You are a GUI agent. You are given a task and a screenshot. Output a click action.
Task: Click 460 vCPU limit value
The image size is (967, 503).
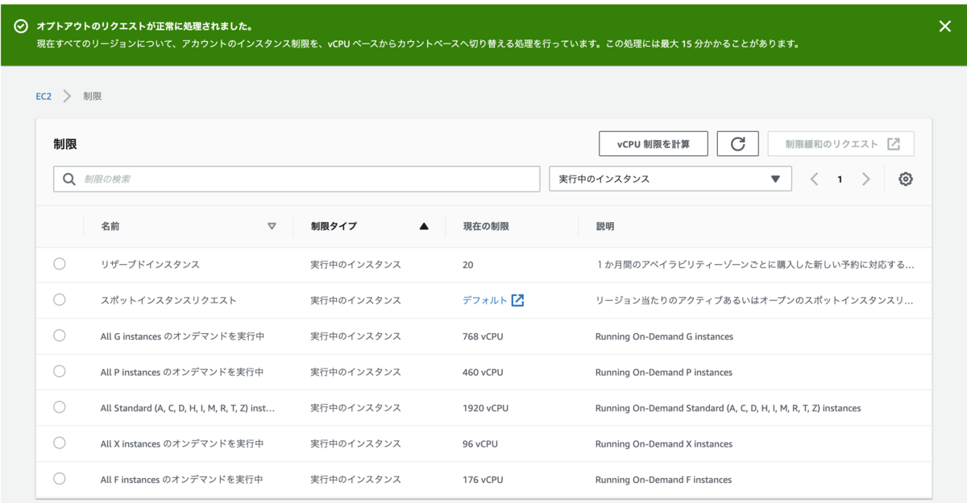483,372
